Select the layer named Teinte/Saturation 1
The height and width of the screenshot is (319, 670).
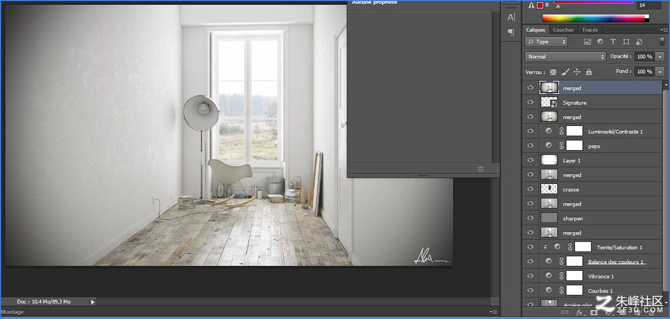620,247
